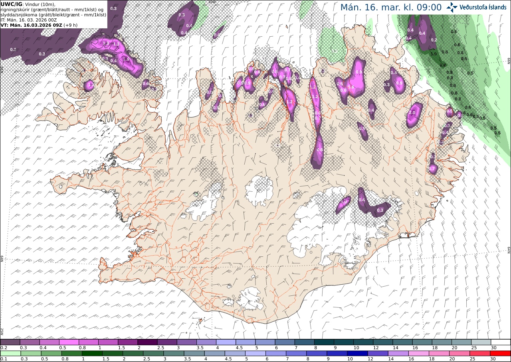
Task: Select lower legend swatch above the 0.8 label
Action: pos(71,353)
